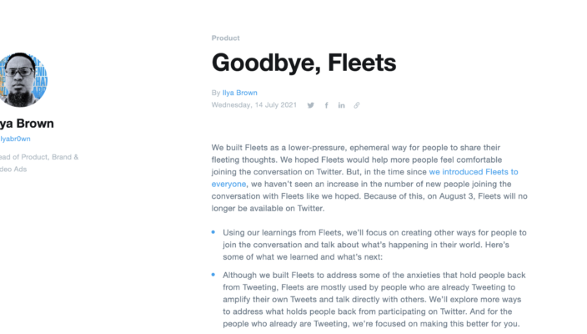Screen dimensions: 587x334
Task: Click the date 'Wednesday, 14 July 2021'
Action: 253,105
